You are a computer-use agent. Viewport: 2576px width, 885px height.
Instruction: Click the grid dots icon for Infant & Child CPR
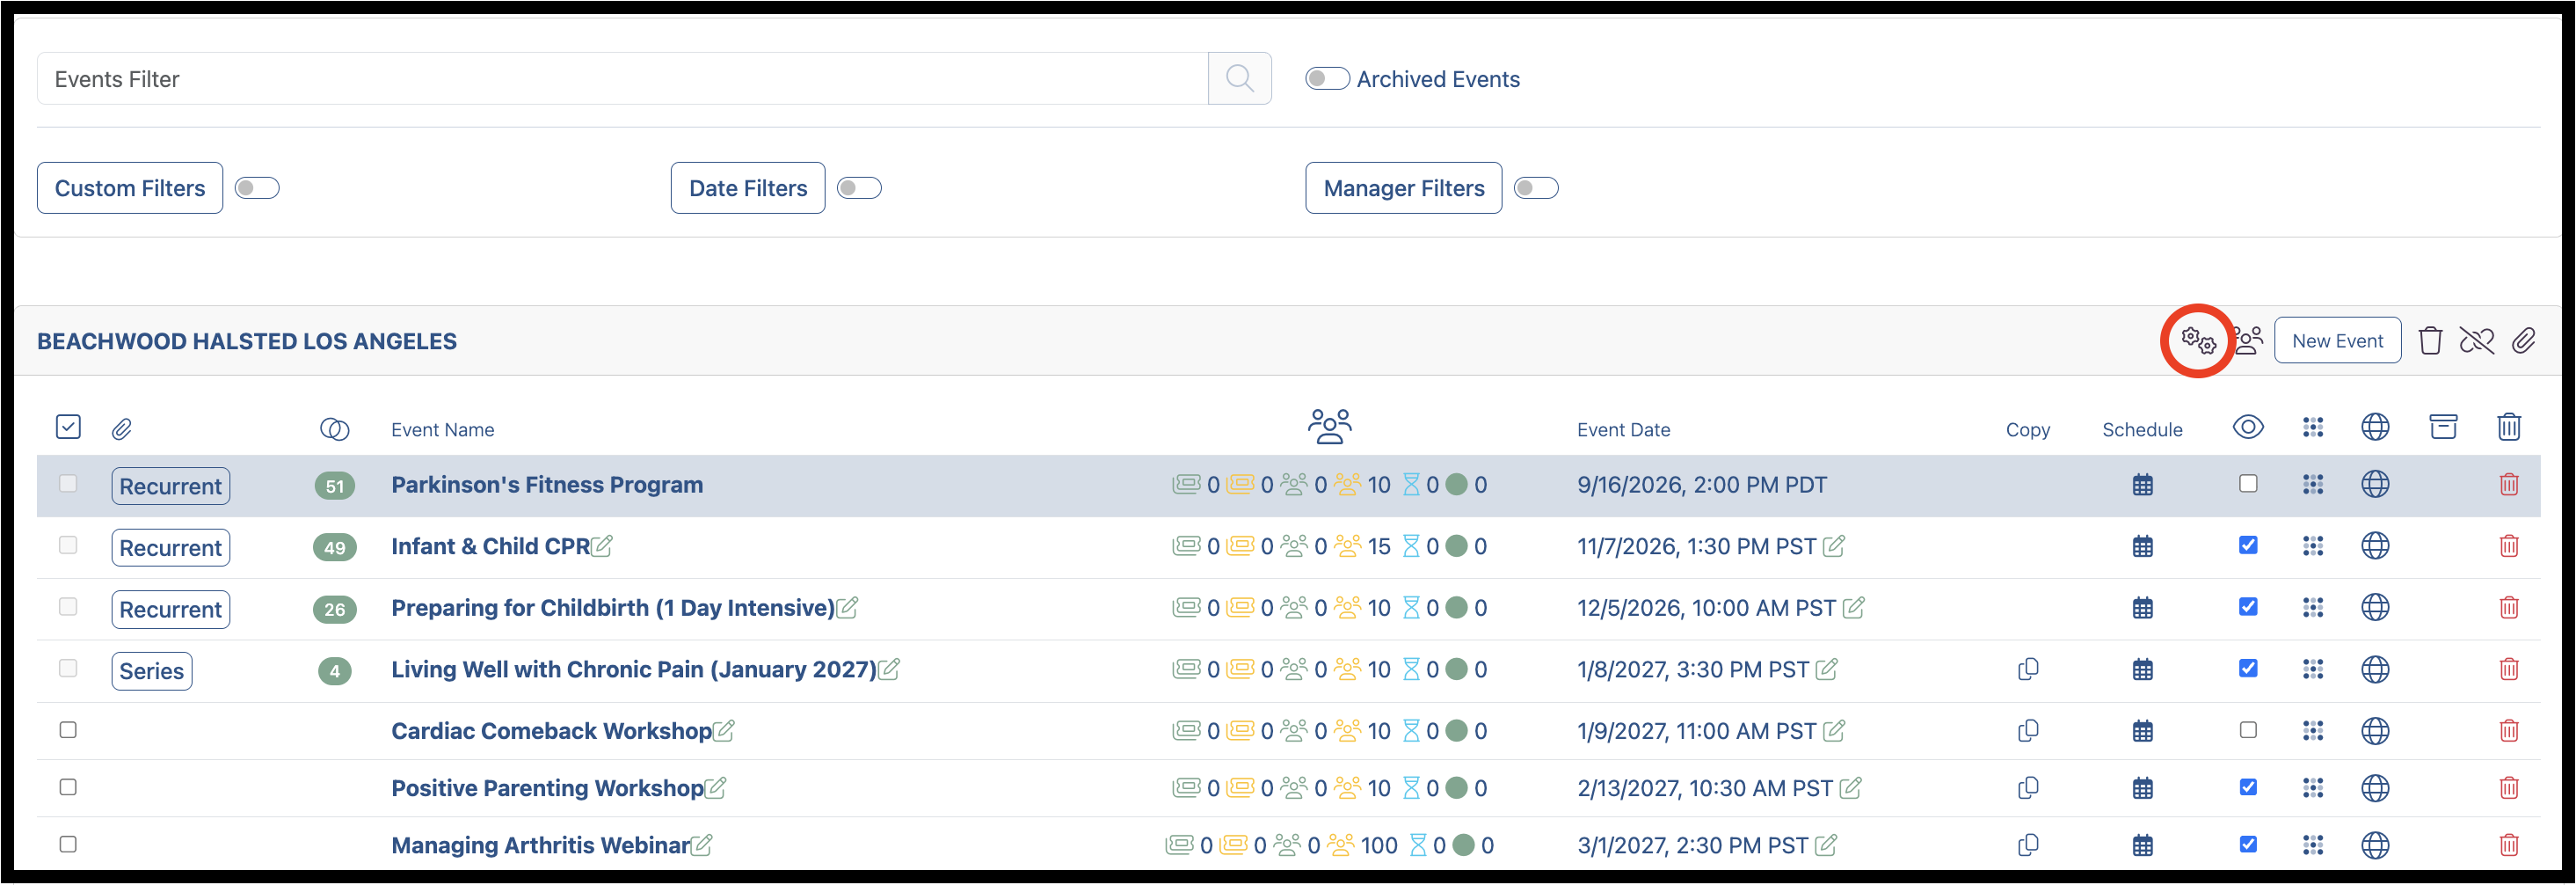(2312, 546)
